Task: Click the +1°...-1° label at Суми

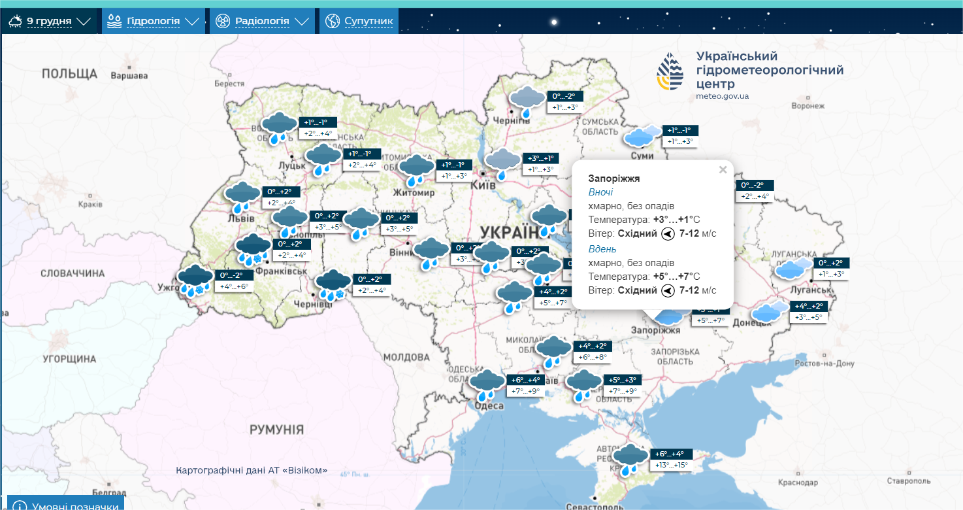Action: pyautogui.click(x=681, y=130)
